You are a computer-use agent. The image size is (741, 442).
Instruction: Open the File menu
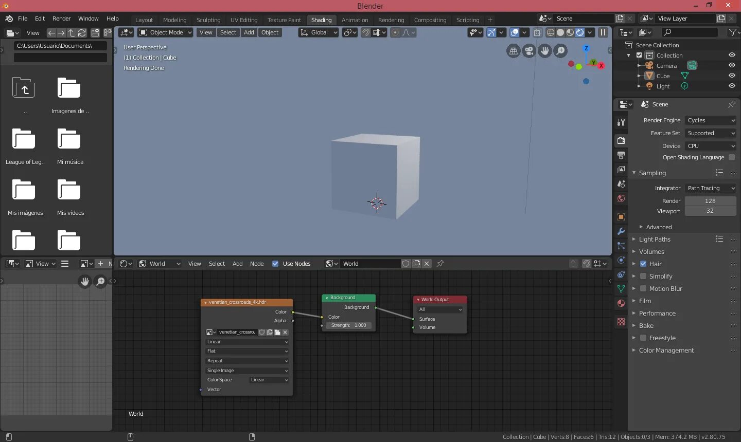click(x=23, y=19)
